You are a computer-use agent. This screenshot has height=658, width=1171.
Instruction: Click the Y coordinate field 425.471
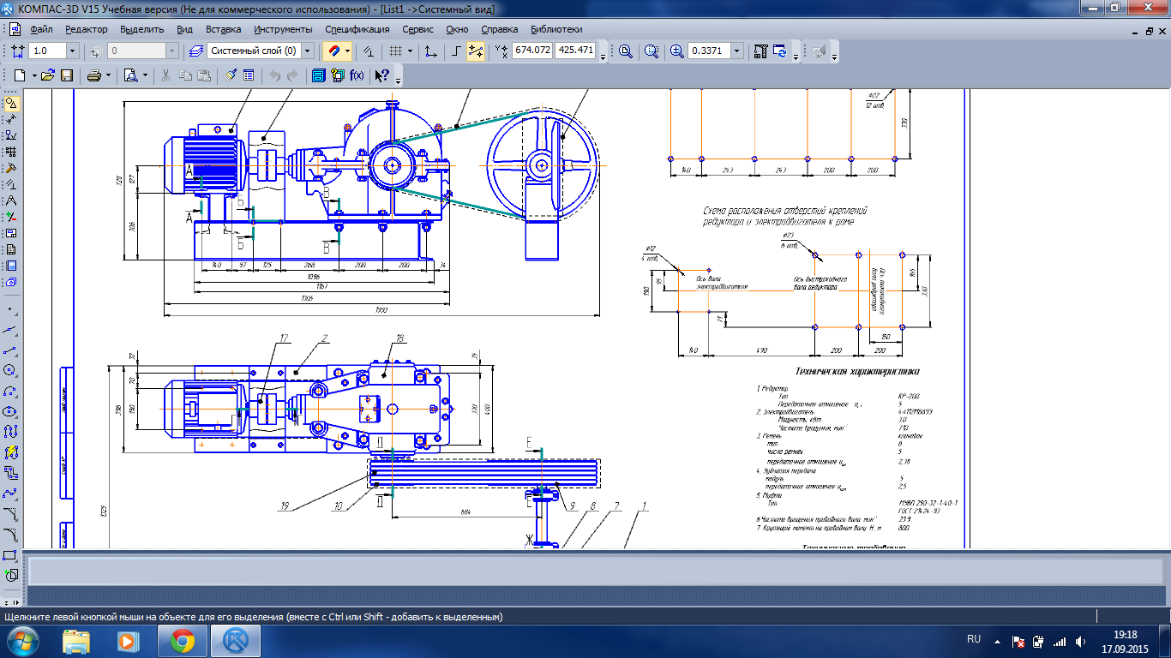pyautogui.click(x=576, y=51)
